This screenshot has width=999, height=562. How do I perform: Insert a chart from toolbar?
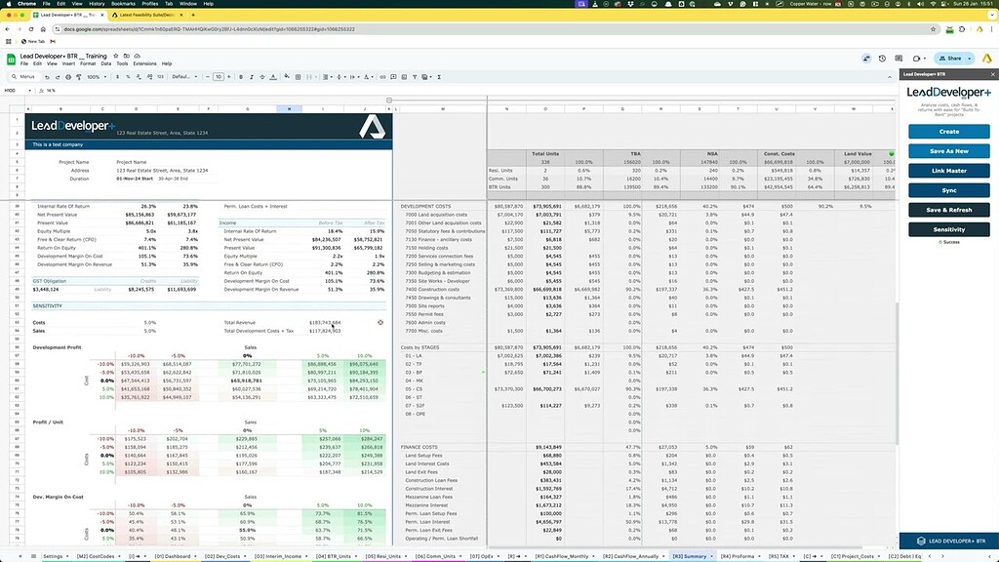(x=404, y=77)
